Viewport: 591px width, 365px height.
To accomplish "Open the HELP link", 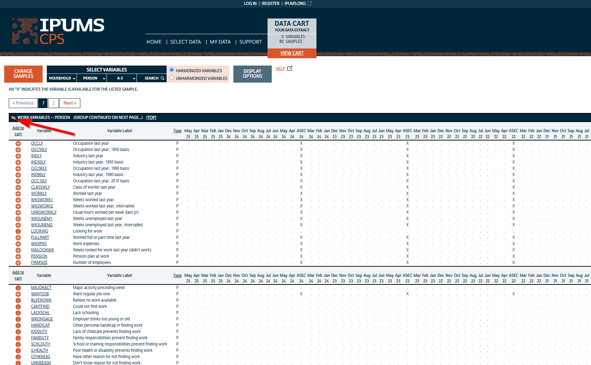I will (280, 69).
